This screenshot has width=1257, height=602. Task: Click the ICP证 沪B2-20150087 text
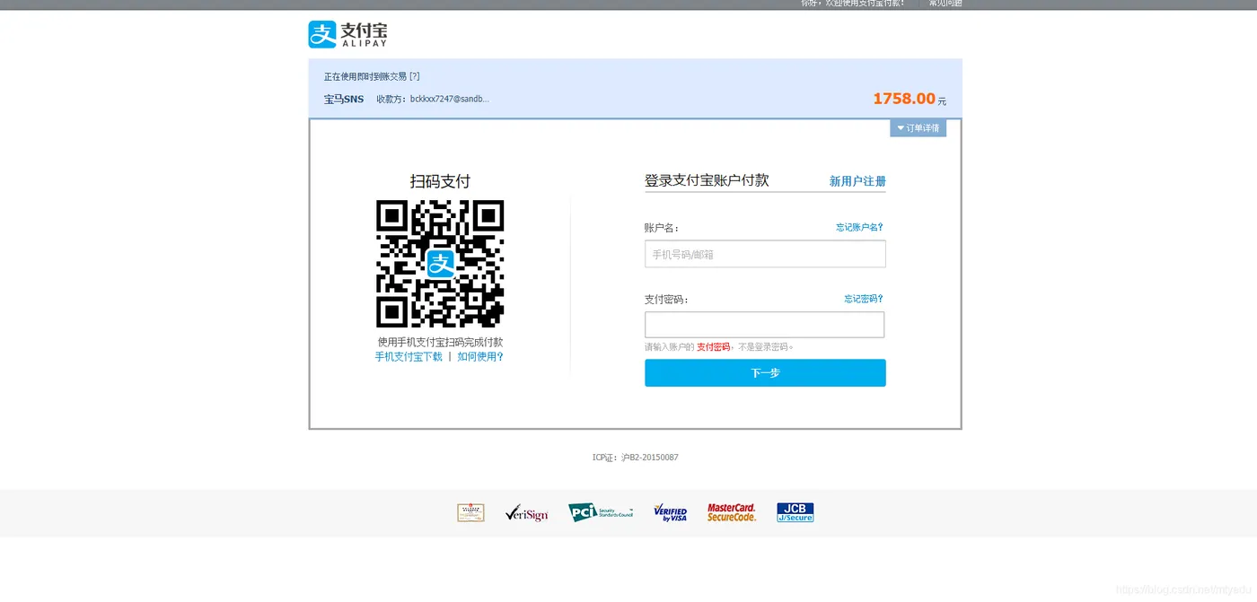pyautogui.click(x=635, y=458)
